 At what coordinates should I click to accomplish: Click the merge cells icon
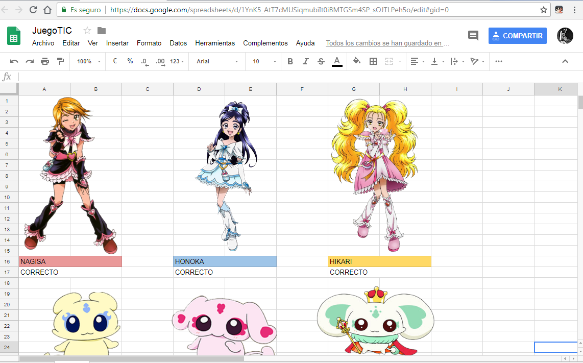tap(389, 61)
